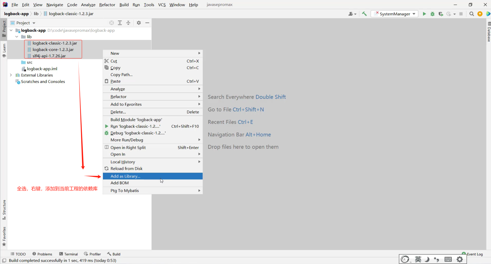Click the profiler run dropdown icon

tap(451, 14)
